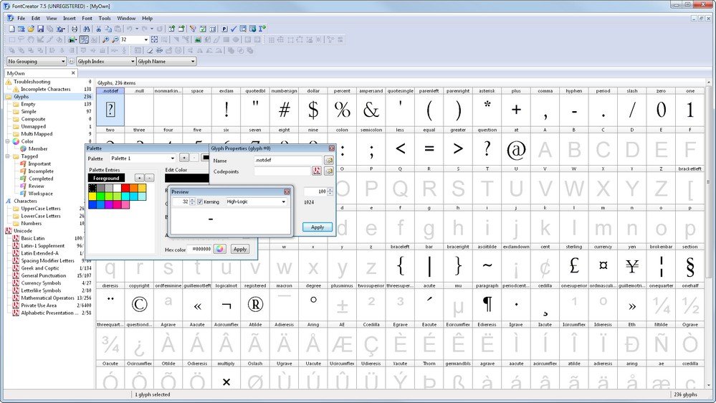716x403 pixels.
Task: Select the orange palette swatch
Action: click(x=134, y=188)
